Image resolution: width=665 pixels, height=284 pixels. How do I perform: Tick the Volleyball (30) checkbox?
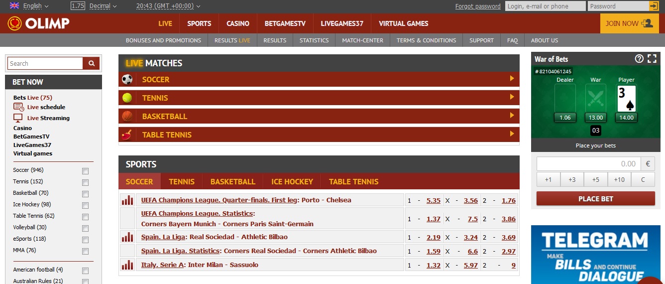tap(85, 228)
